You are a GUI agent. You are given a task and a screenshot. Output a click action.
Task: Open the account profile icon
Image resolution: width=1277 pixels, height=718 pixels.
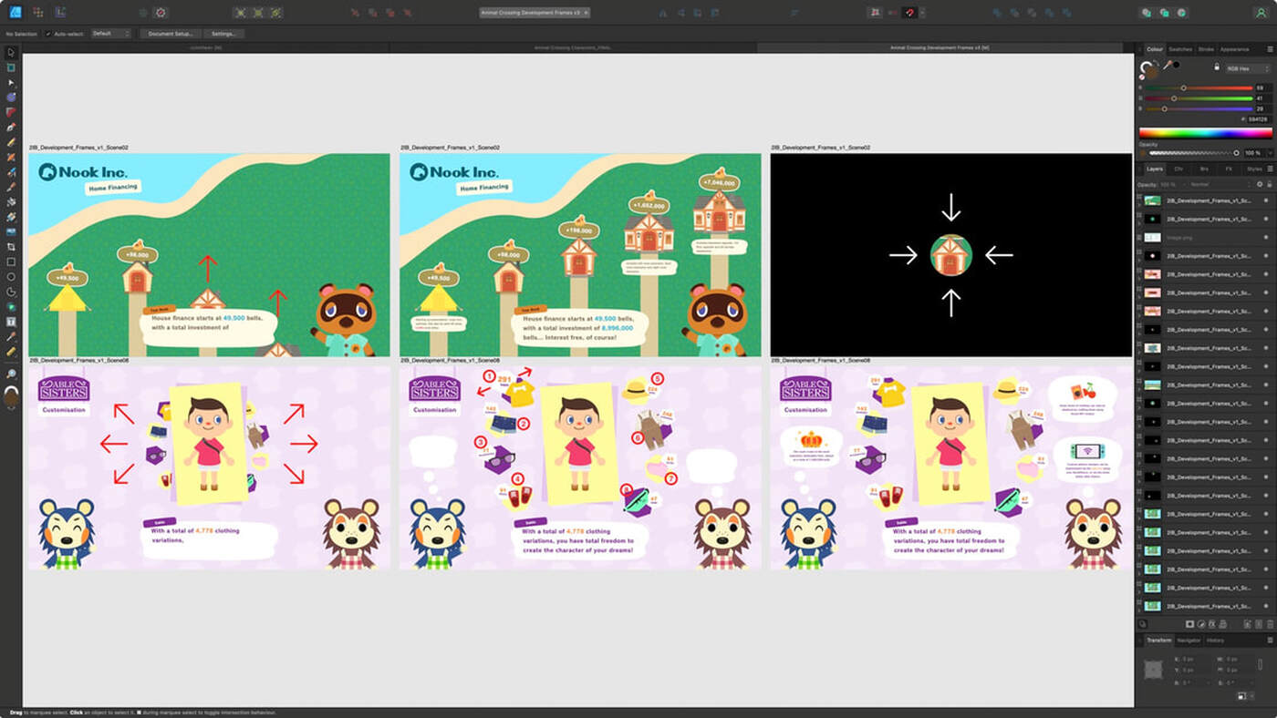1260,13
